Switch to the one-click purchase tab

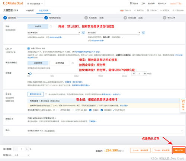coord(30,10)
